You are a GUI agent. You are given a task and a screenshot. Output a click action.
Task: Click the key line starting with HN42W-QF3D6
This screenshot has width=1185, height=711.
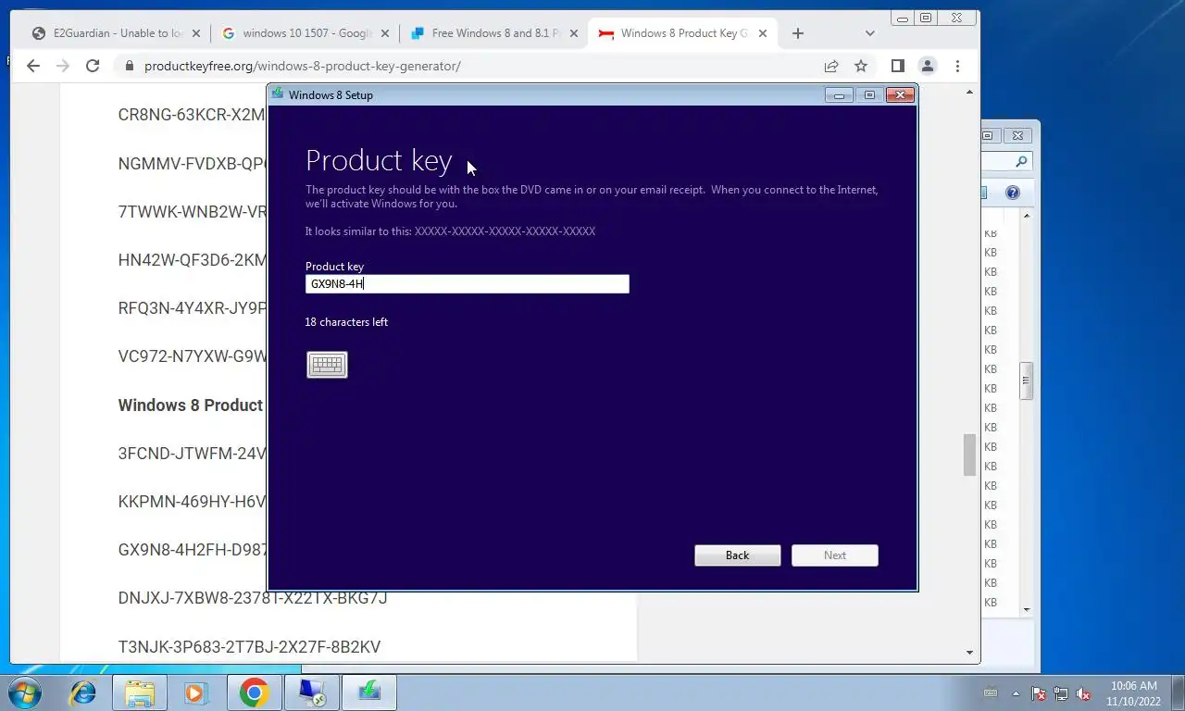[x=192, y=260]
